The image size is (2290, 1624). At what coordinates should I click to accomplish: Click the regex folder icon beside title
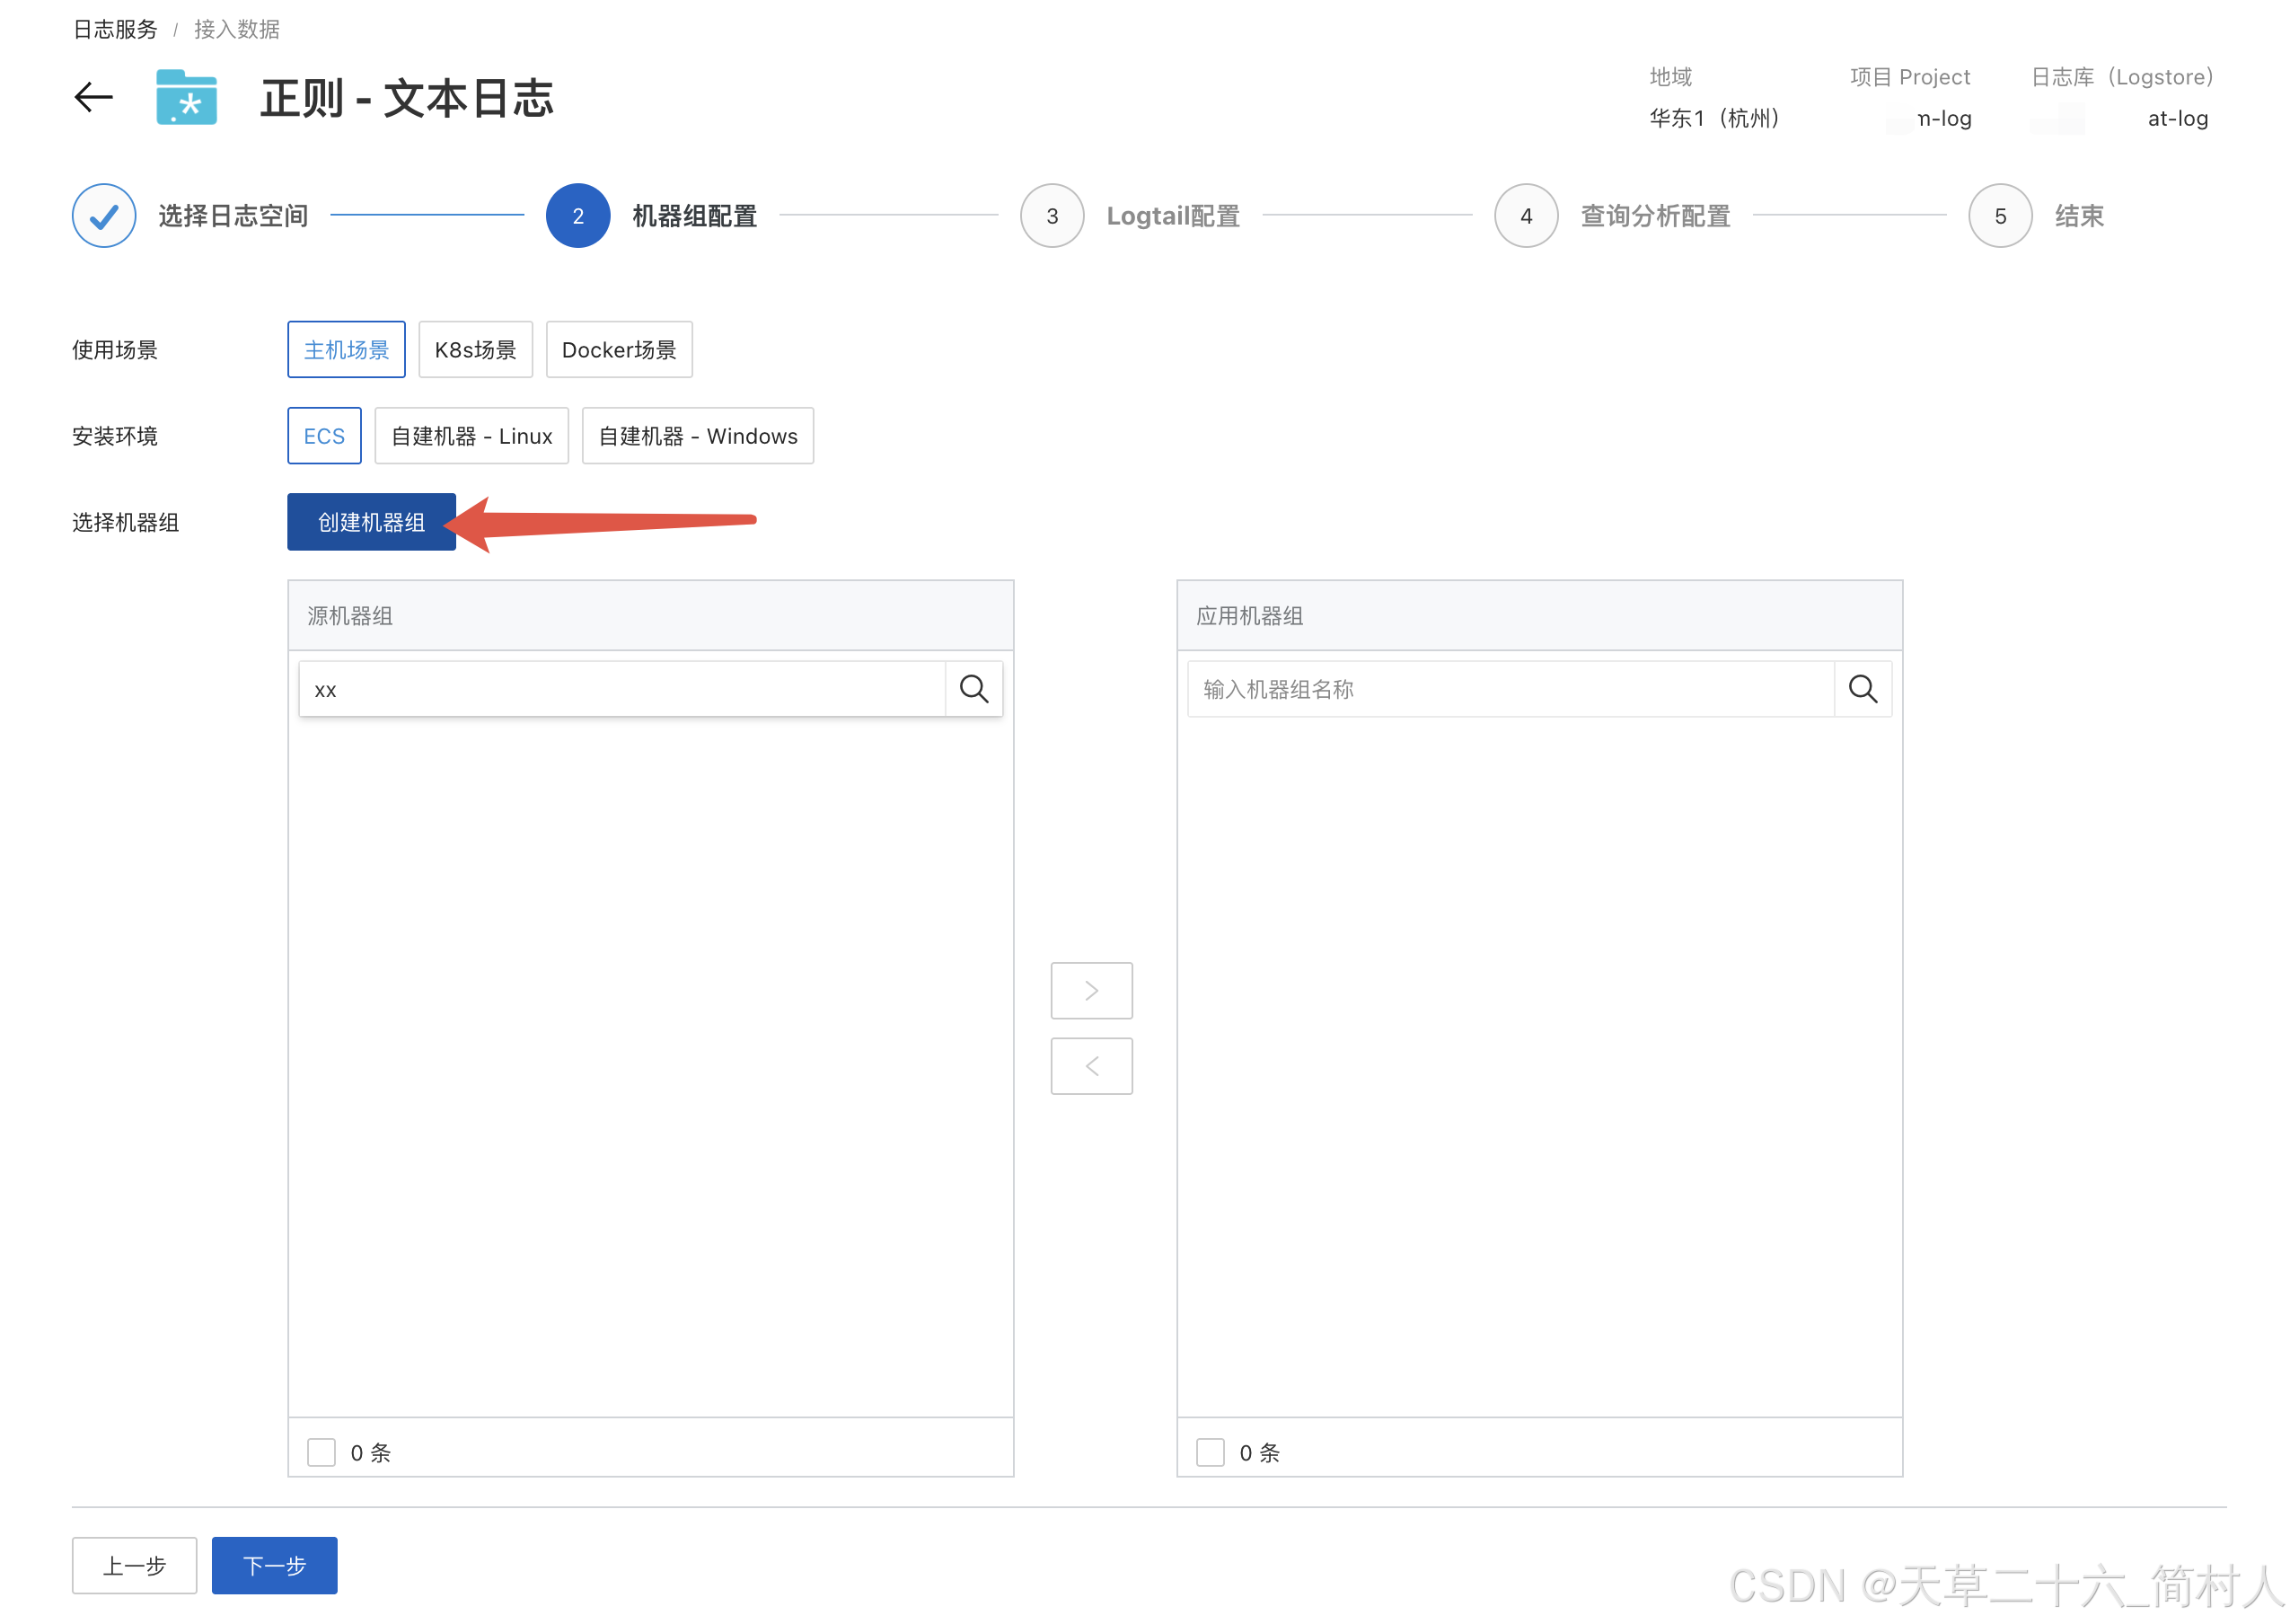[187, 97]
